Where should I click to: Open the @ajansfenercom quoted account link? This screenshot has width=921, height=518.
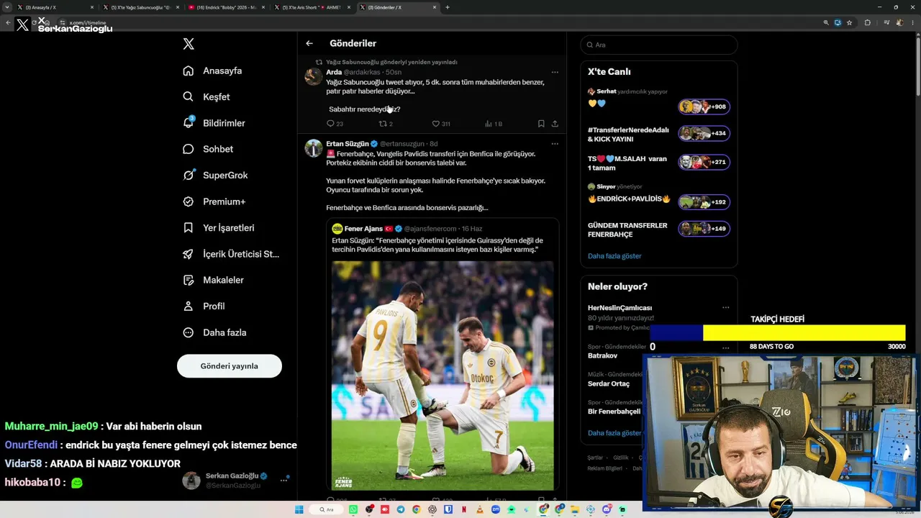[x=431, y=229]
